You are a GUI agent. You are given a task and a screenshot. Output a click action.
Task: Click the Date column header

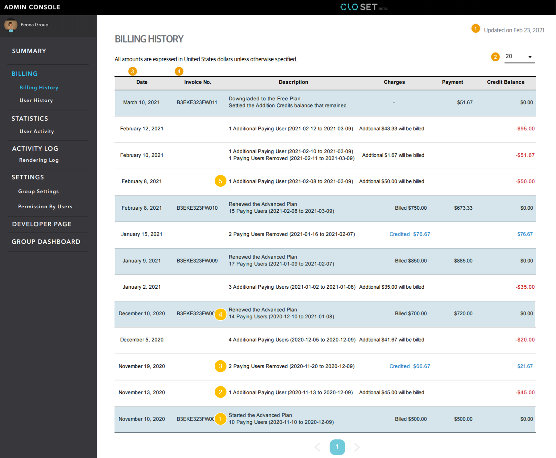pyautogui.click(x=142, y=82)
